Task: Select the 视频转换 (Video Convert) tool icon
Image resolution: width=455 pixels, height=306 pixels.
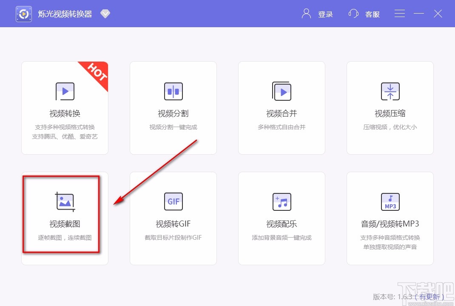Action: pyautogui.click(x=65, y=91)
